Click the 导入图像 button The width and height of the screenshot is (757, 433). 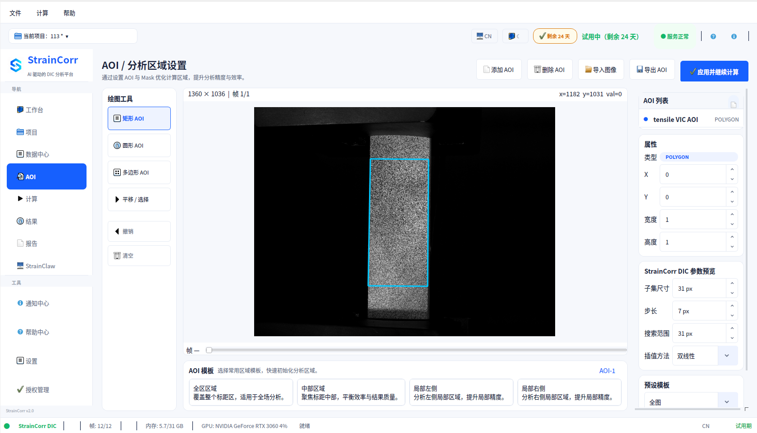pyautogui.click(x=601, y=70)
